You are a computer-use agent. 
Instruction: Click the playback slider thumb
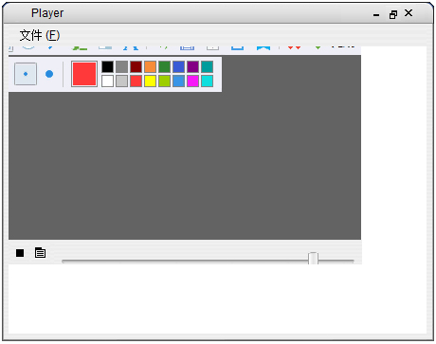click(x=313, y=258)
